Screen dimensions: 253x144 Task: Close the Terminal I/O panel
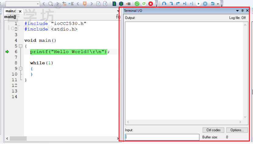(x=247, y=10)
